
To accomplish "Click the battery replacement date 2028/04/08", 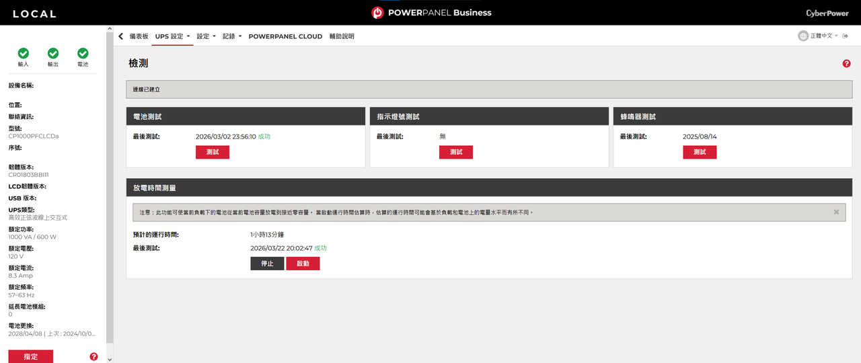I will pyautogui.click(x=26, y=333).
